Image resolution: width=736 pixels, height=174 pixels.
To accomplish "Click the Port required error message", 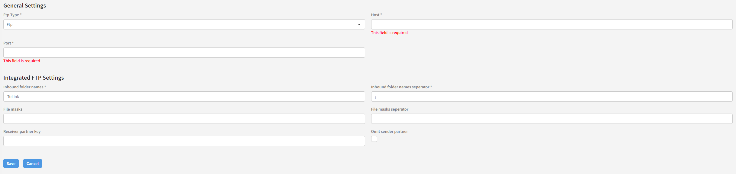I will coord(22,61).
